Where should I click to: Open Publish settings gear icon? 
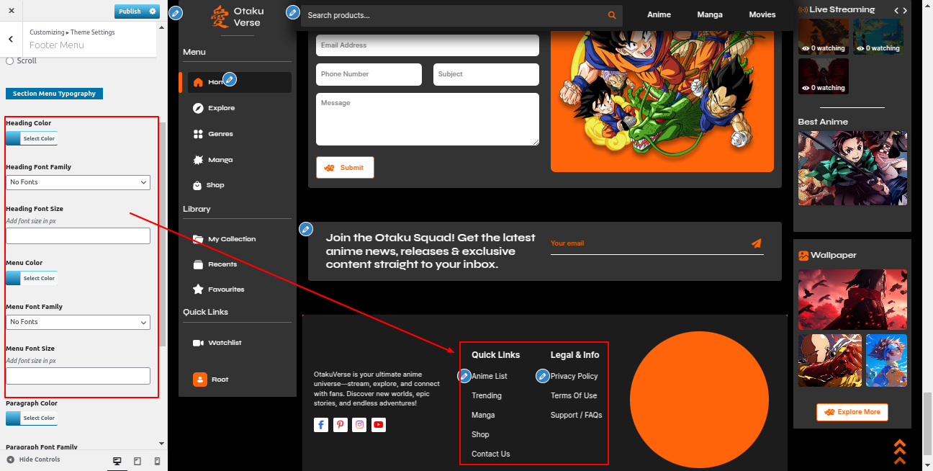pyautogui.click(x=153, y=12)
